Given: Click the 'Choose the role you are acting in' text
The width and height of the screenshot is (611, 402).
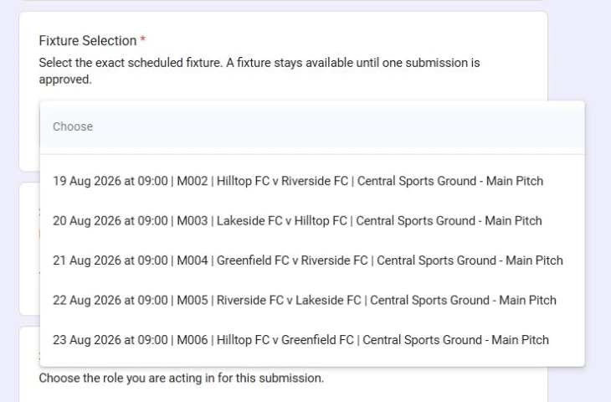Looking at the screenshot, I should point(181,379).
